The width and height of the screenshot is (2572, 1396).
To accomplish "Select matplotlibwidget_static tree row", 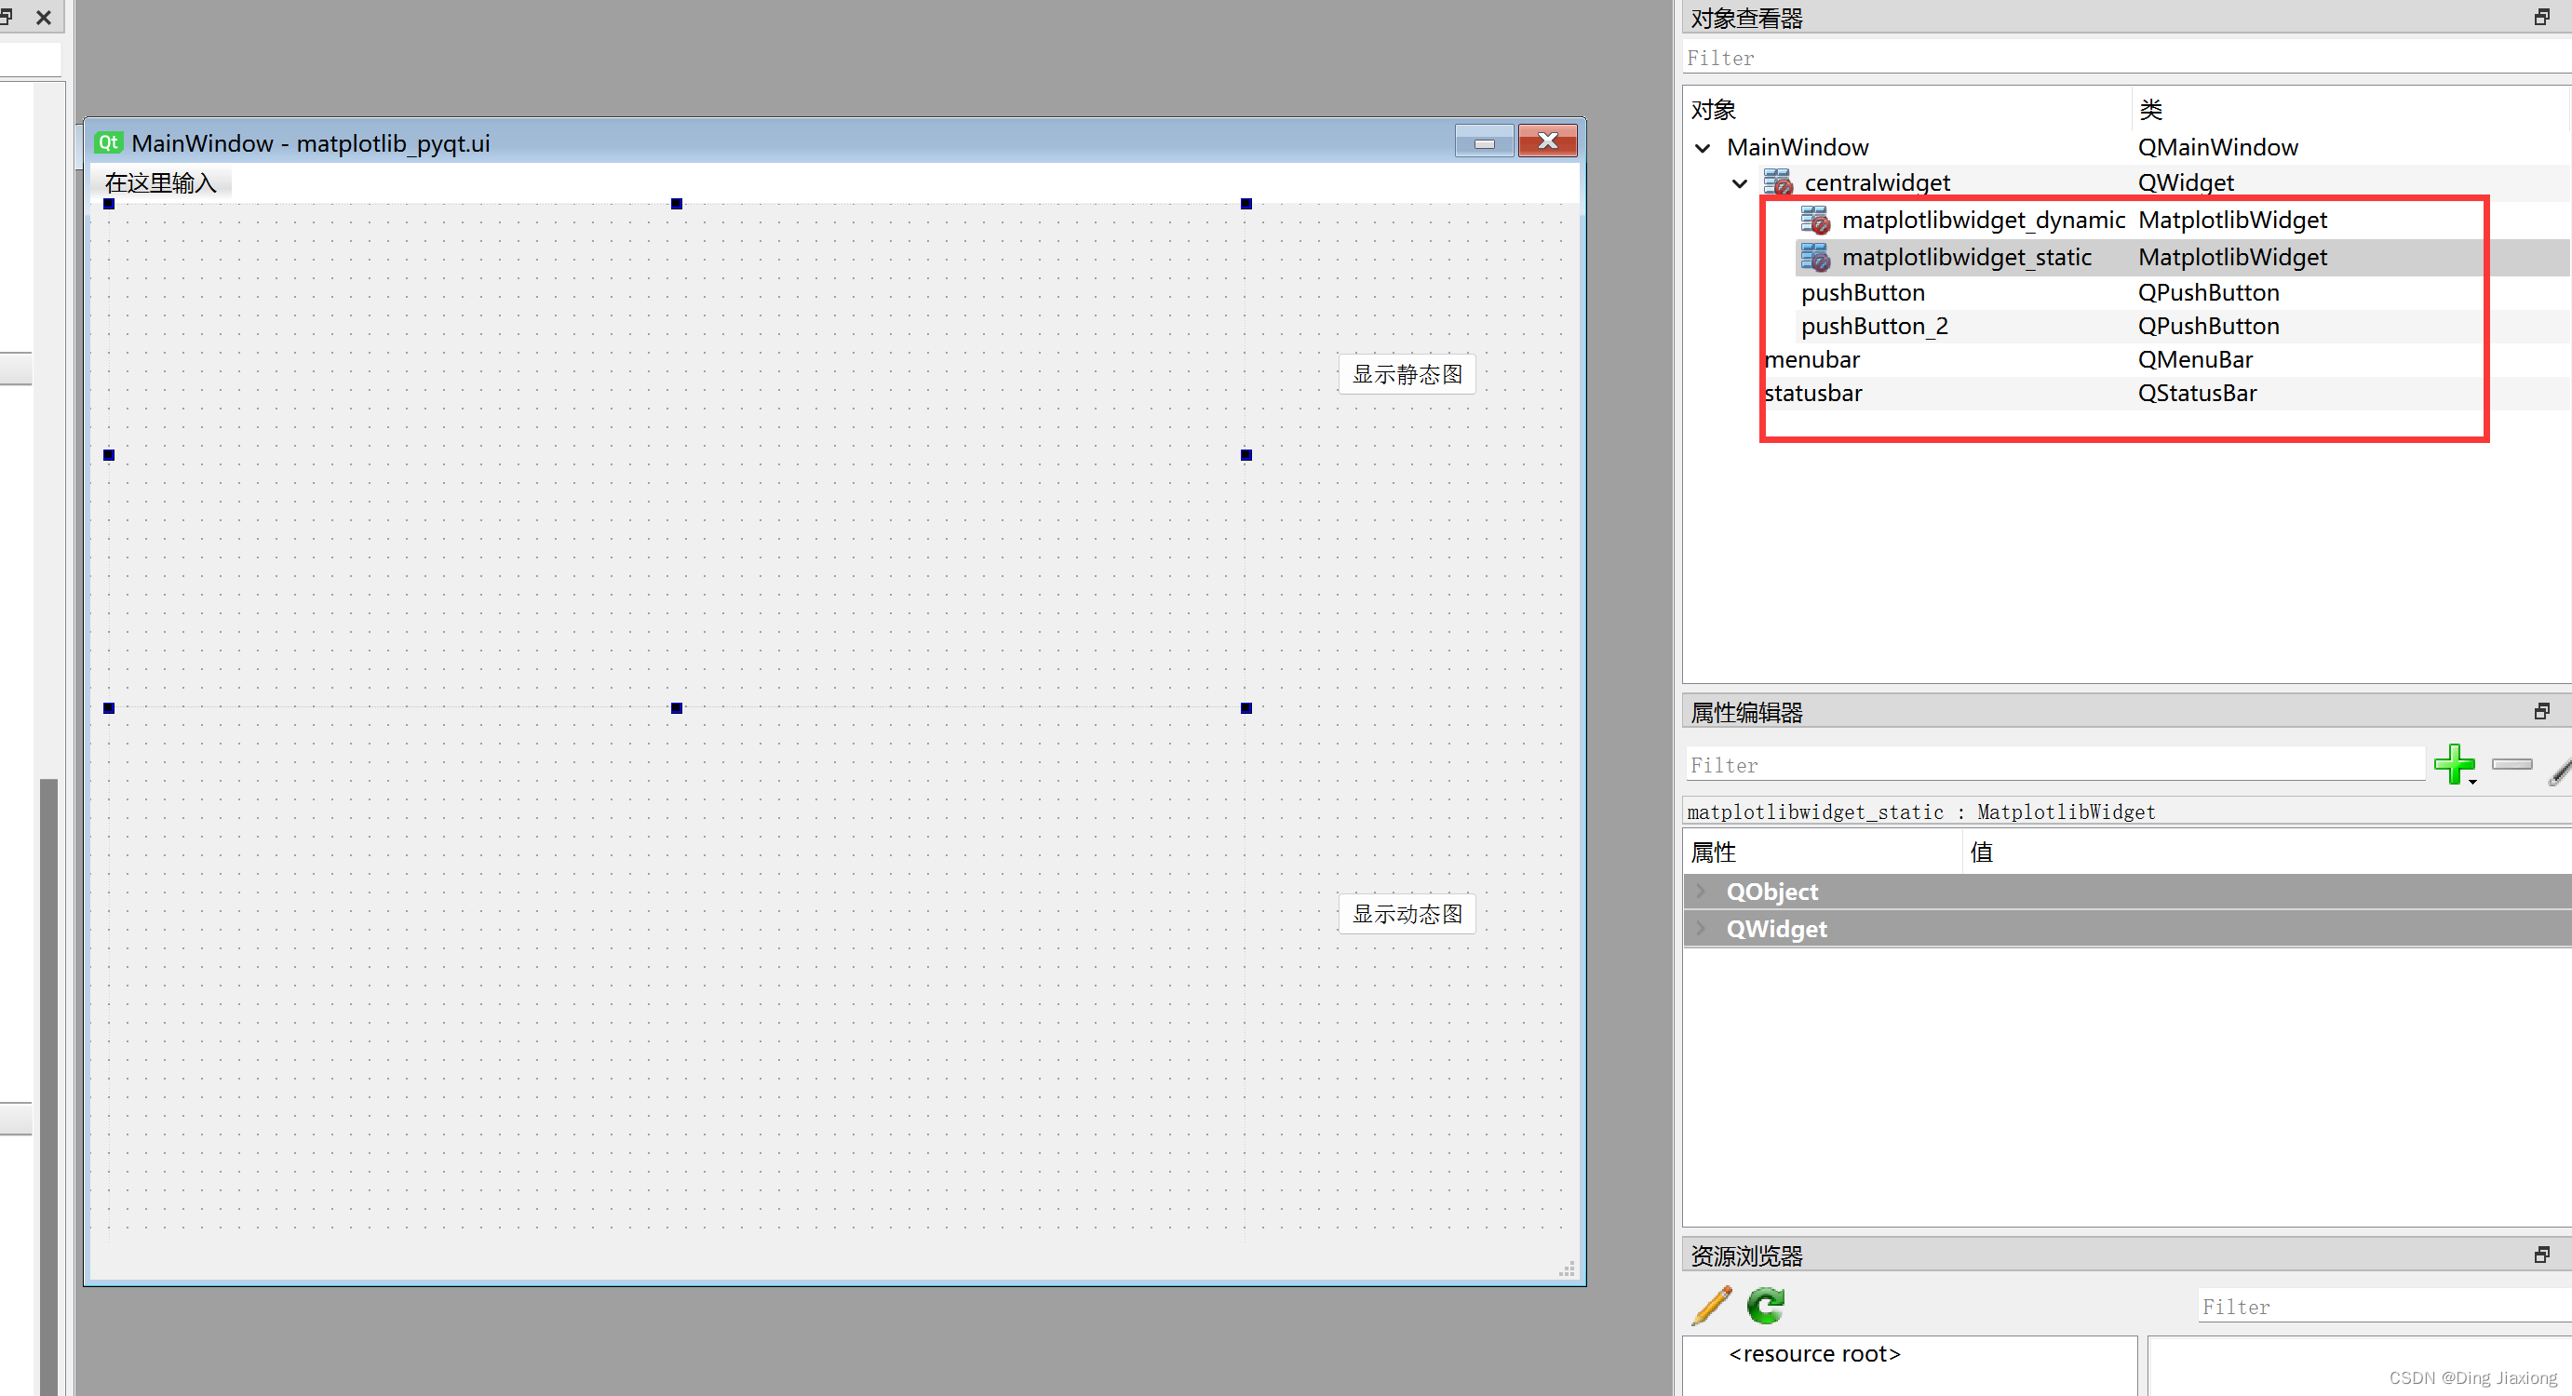I will click(x=1966, y=258).
